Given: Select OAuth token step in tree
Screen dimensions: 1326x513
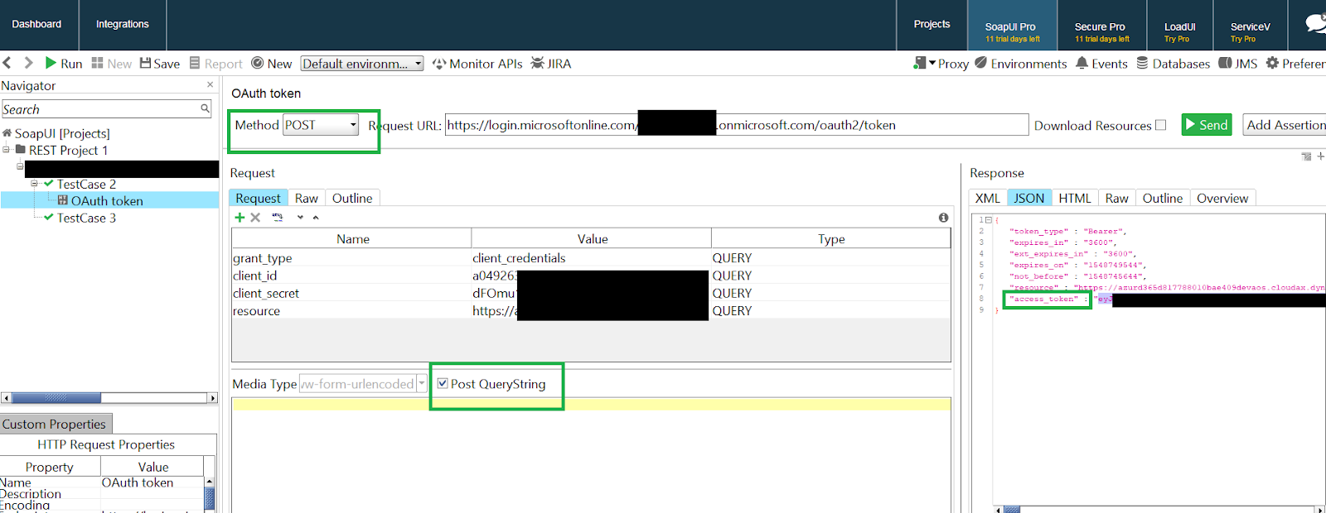Looking at the screenshot, I should pyautogui.click(x=107, y=200).
